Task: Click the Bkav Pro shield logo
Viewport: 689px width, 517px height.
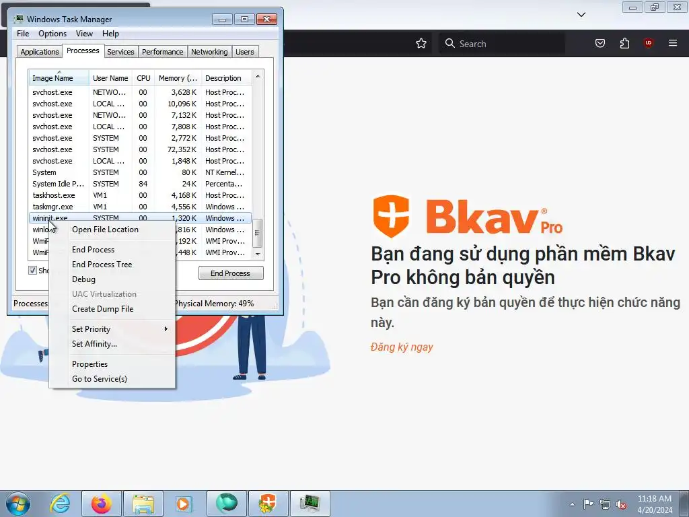Action: click(391, 216)
